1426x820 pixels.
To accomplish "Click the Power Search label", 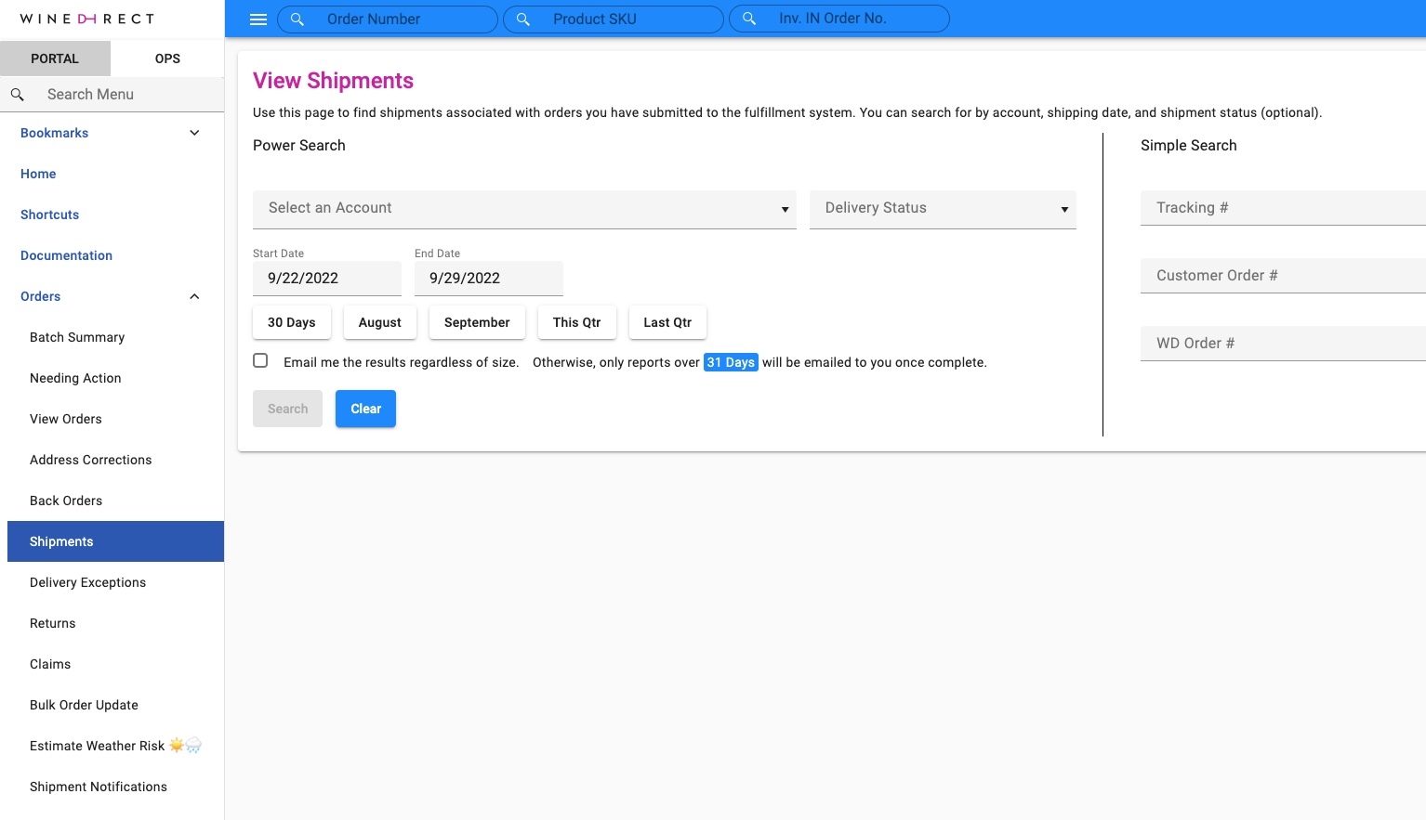I will (x=299, y=145).
